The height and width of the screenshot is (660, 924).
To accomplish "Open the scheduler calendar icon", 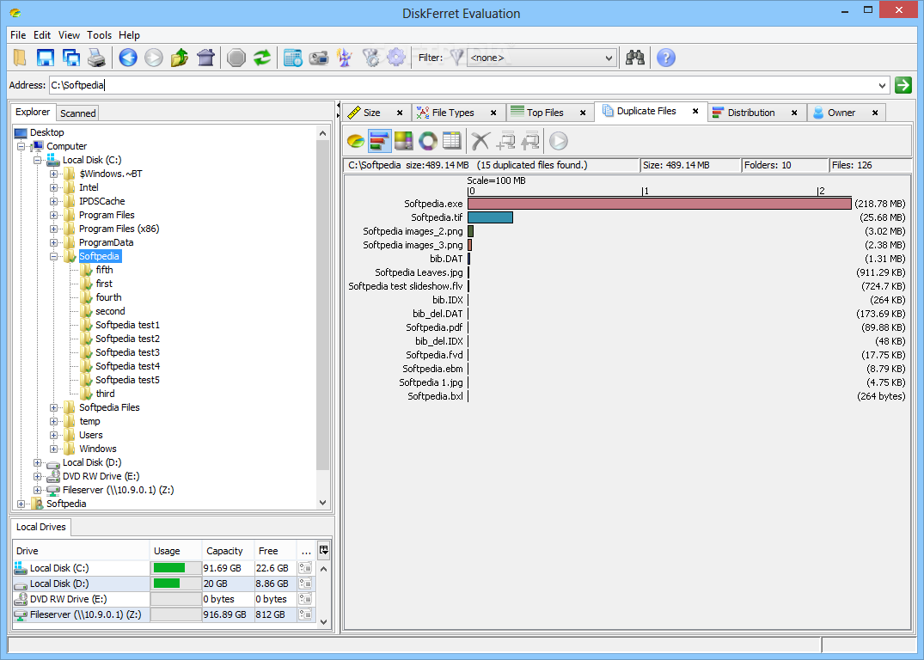I will pyautogui.click(x=293, y=58).
